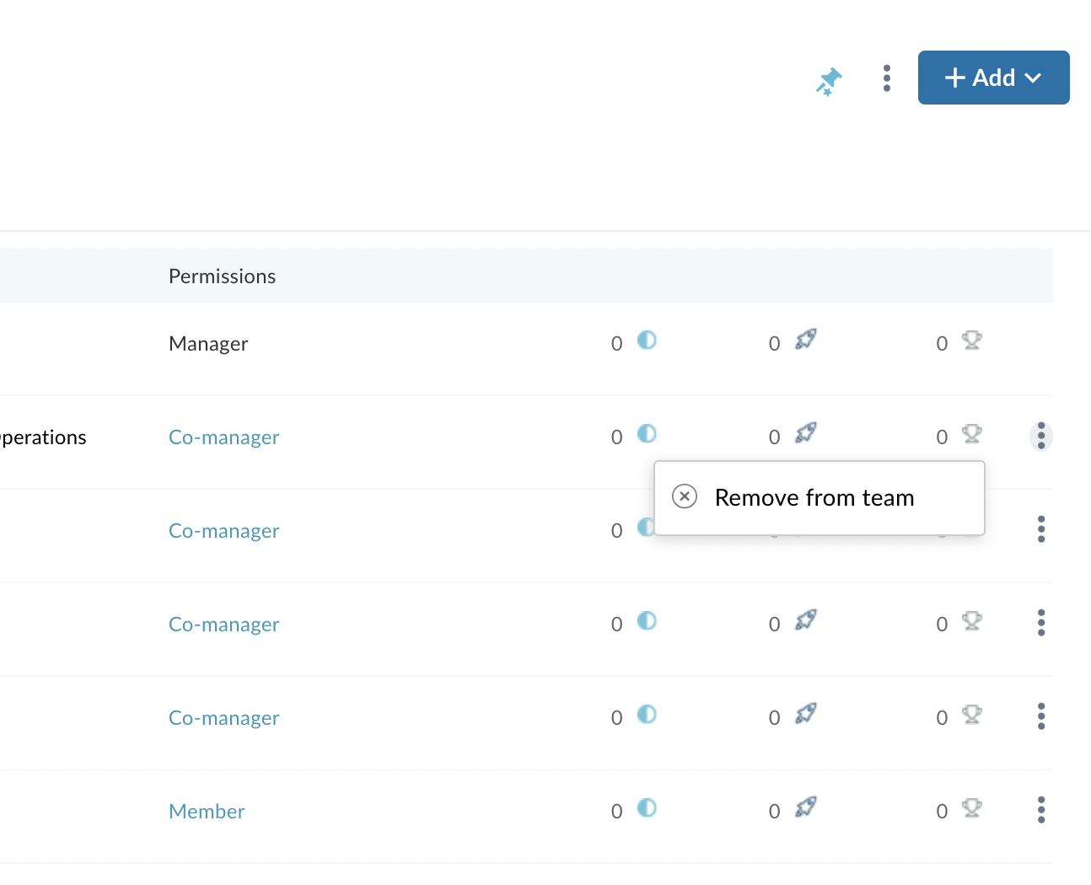Viewport: 1091px width, 885px height.
Task: Click the 0 count beside Manager row half-circle
Action: tap(616, 344)
